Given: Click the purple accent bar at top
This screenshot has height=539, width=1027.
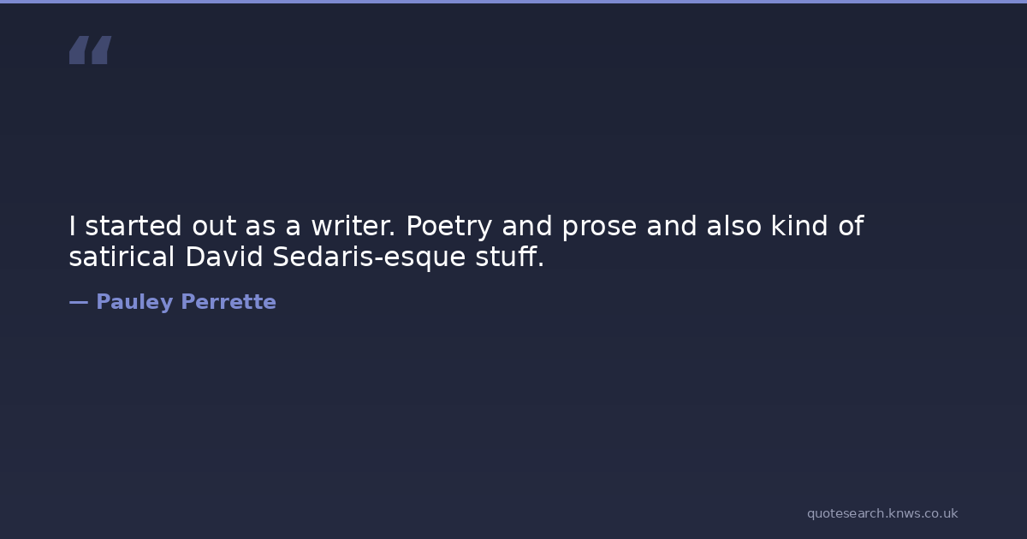Looking at the screenshot, I should coord(513,2).
